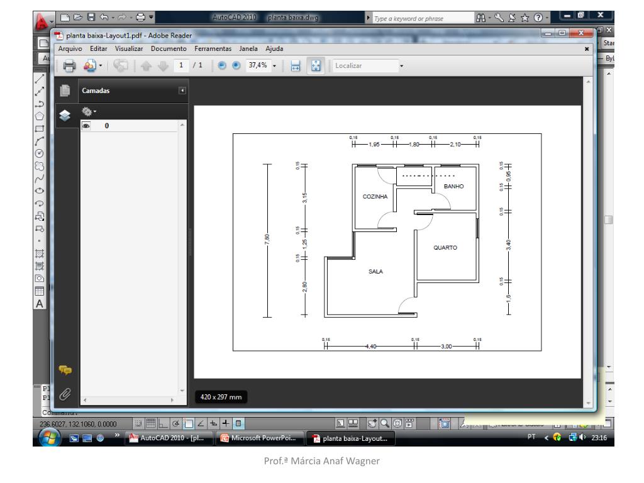Click the Undo arrow in AutoCAD
This screenshot has width=644, height=483.
(x=104, y=17)
